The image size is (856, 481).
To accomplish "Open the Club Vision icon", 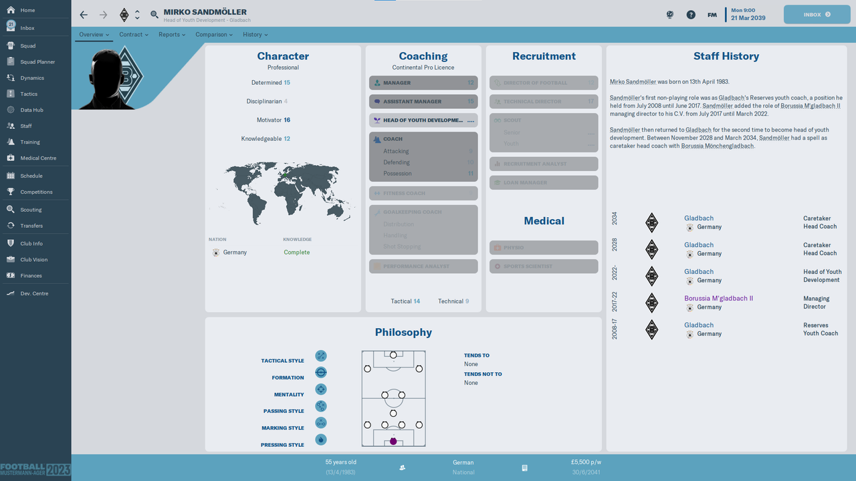I will pyautogui.click(x=11, y=260).
